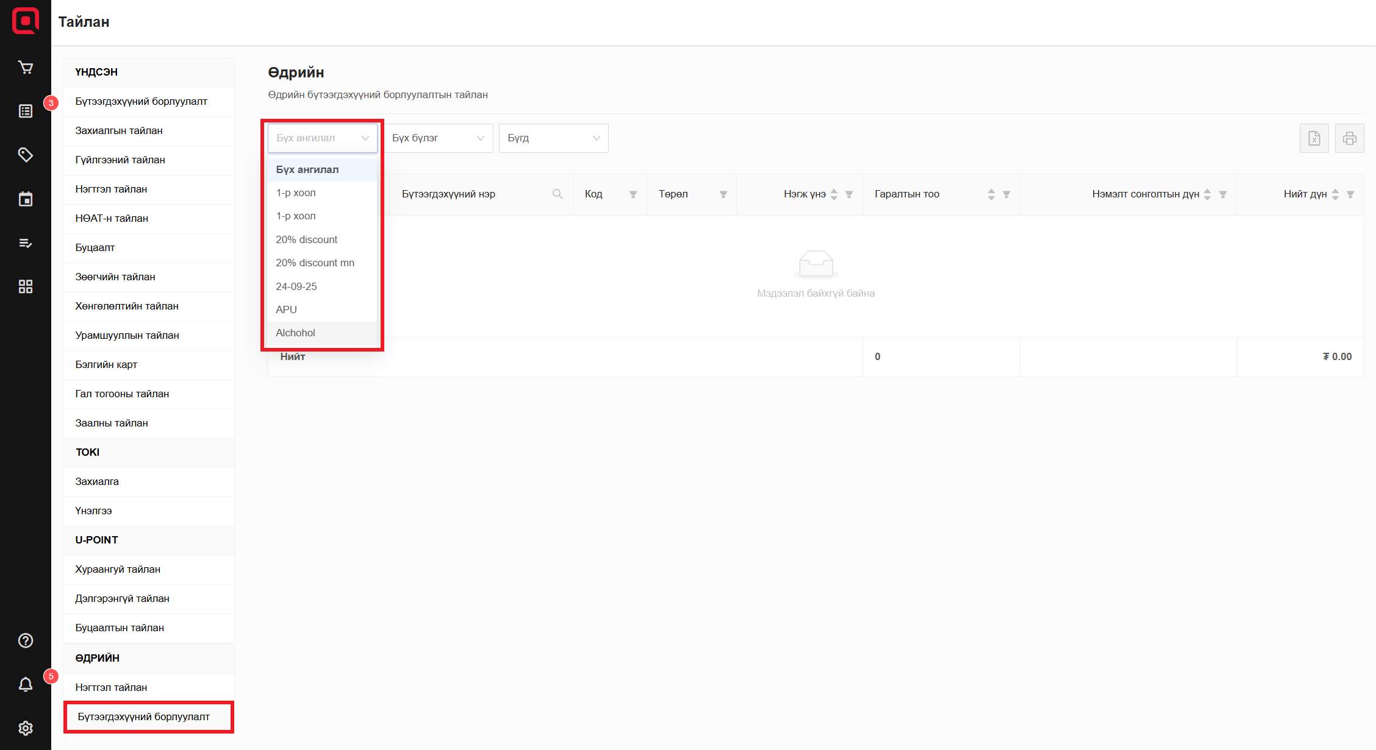
Task: Expand the Бүх бүлэг dropdown
Action: [438, 138]
